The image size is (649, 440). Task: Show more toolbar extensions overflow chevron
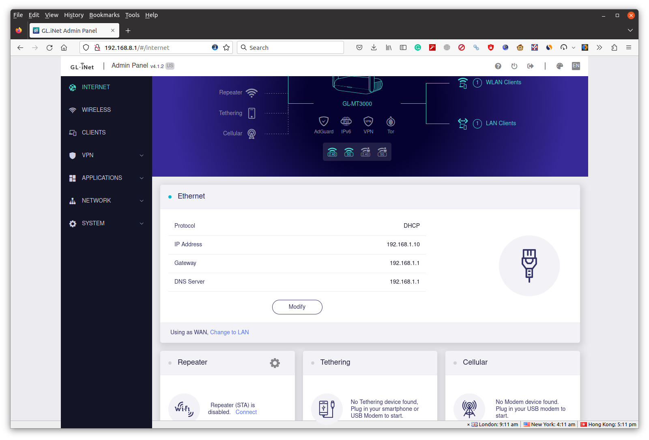[x=600, y=47]
